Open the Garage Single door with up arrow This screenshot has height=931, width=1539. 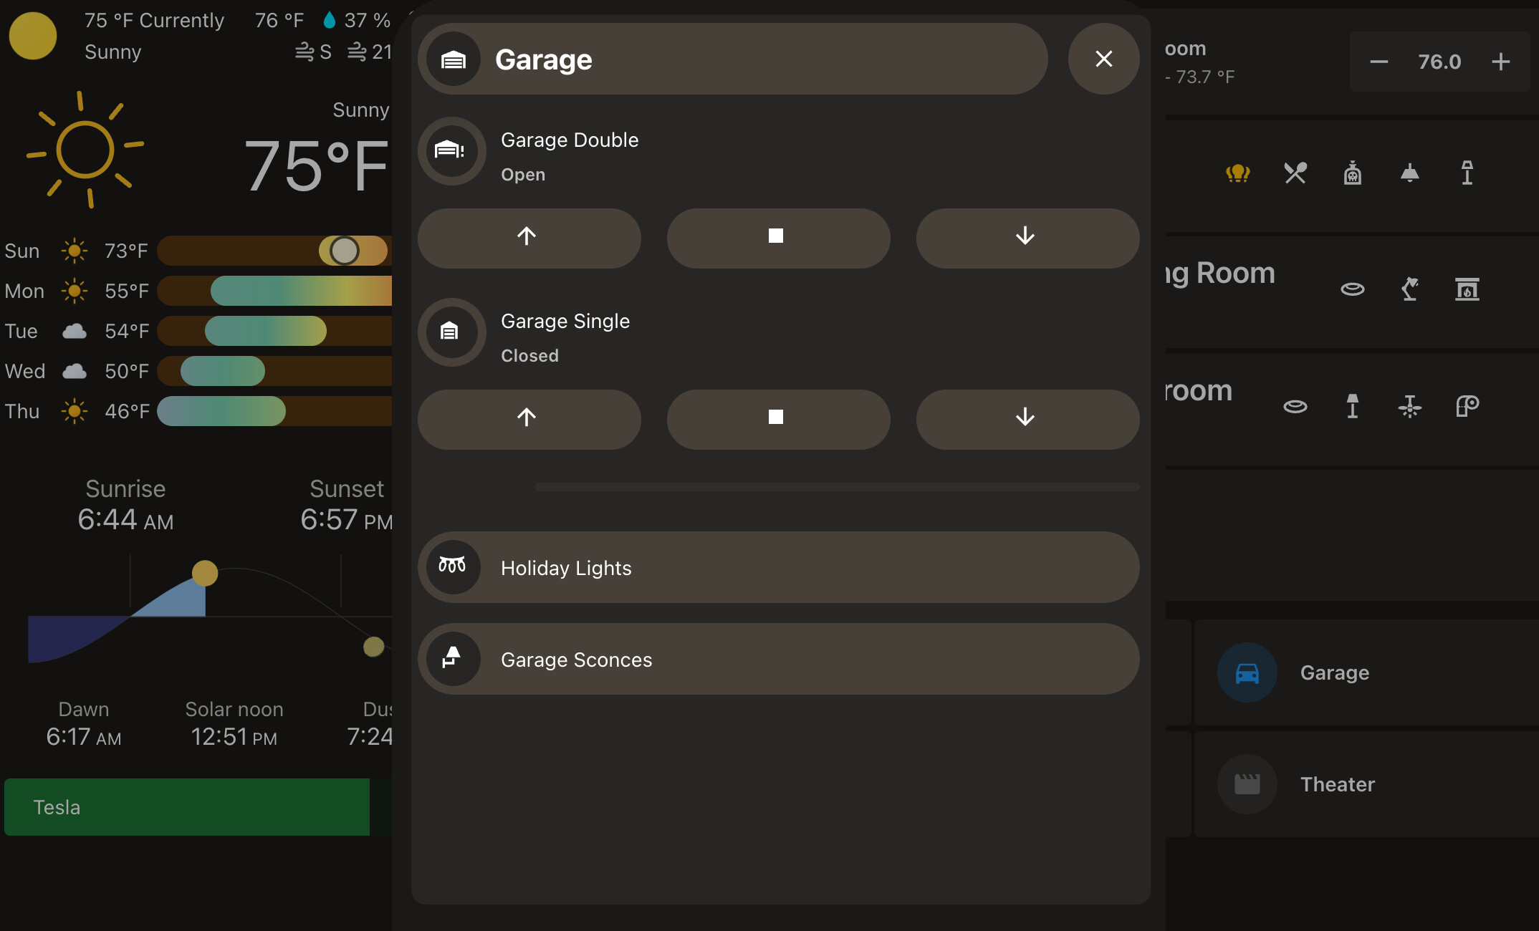529,419
